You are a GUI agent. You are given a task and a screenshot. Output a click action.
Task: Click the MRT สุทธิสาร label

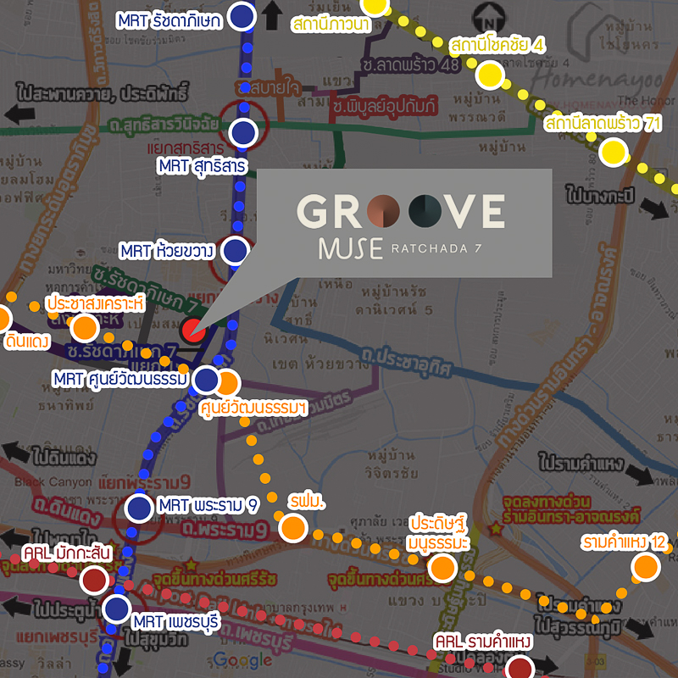[x=203, y=166]
